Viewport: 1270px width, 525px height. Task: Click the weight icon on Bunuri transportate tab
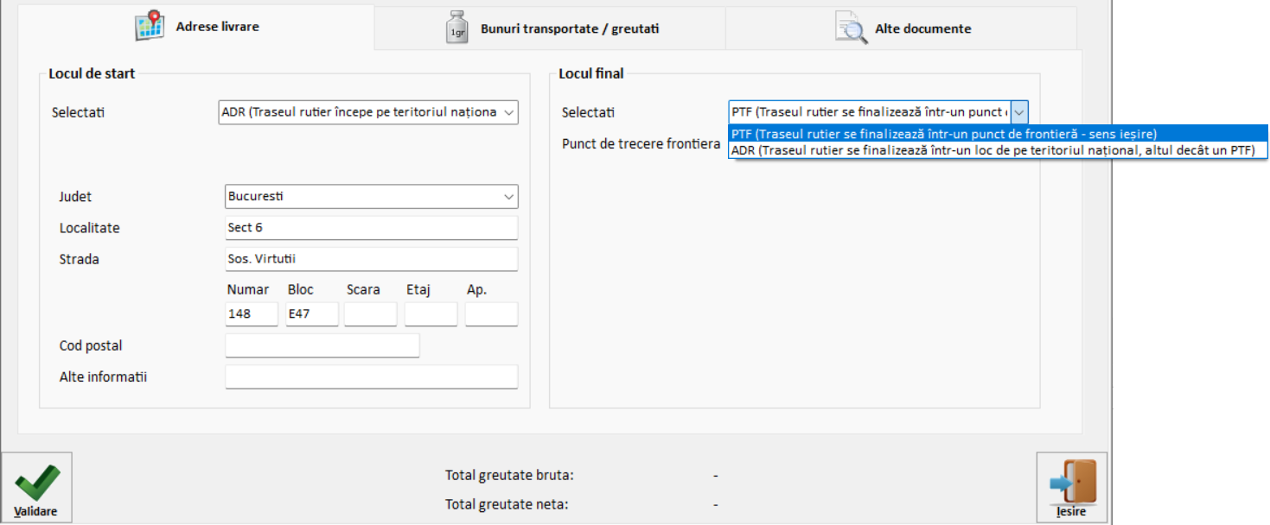coord(457,27)
